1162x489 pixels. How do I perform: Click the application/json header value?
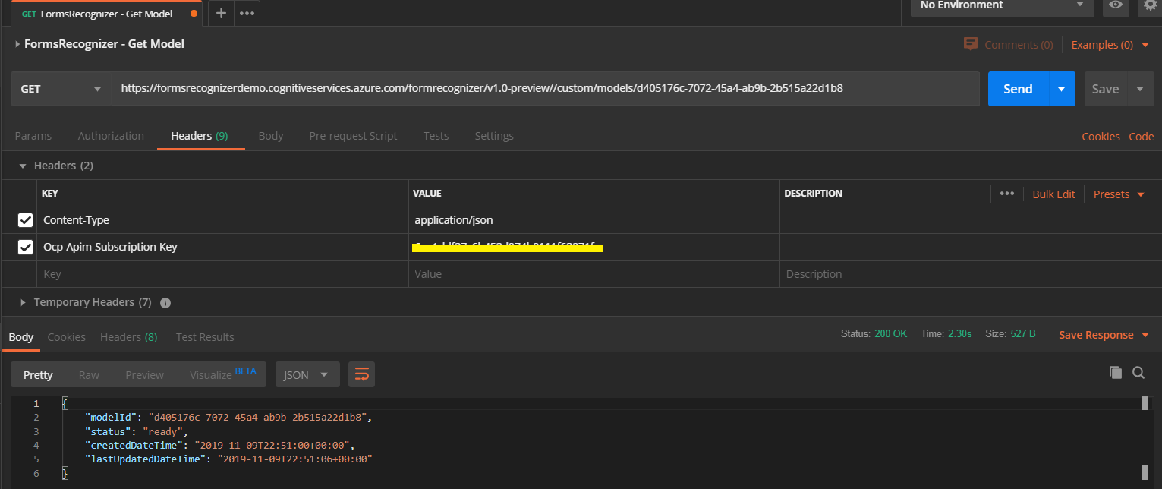[x=454, y=220]
